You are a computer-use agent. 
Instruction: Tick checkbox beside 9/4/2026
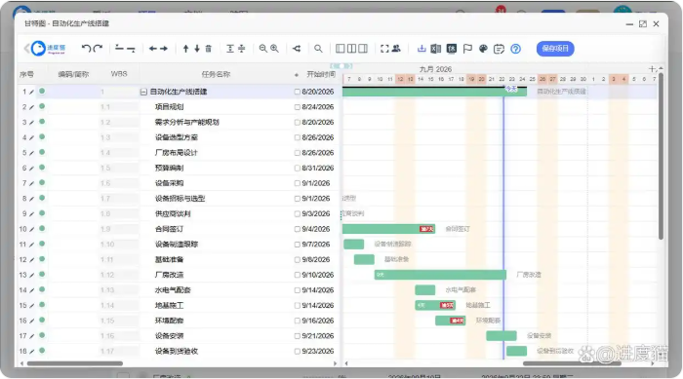(x=297, y=229)
